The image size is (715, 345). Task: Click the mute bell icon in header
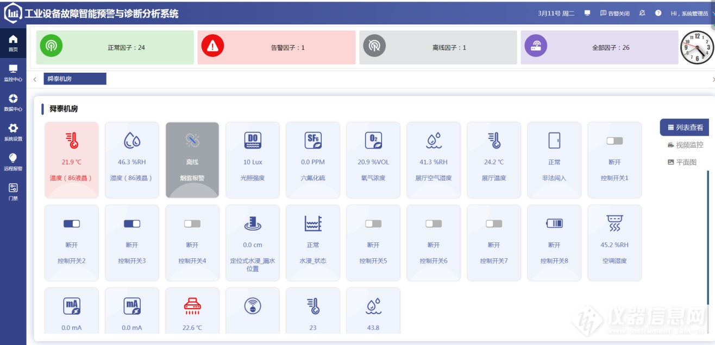tap(642, 14)
